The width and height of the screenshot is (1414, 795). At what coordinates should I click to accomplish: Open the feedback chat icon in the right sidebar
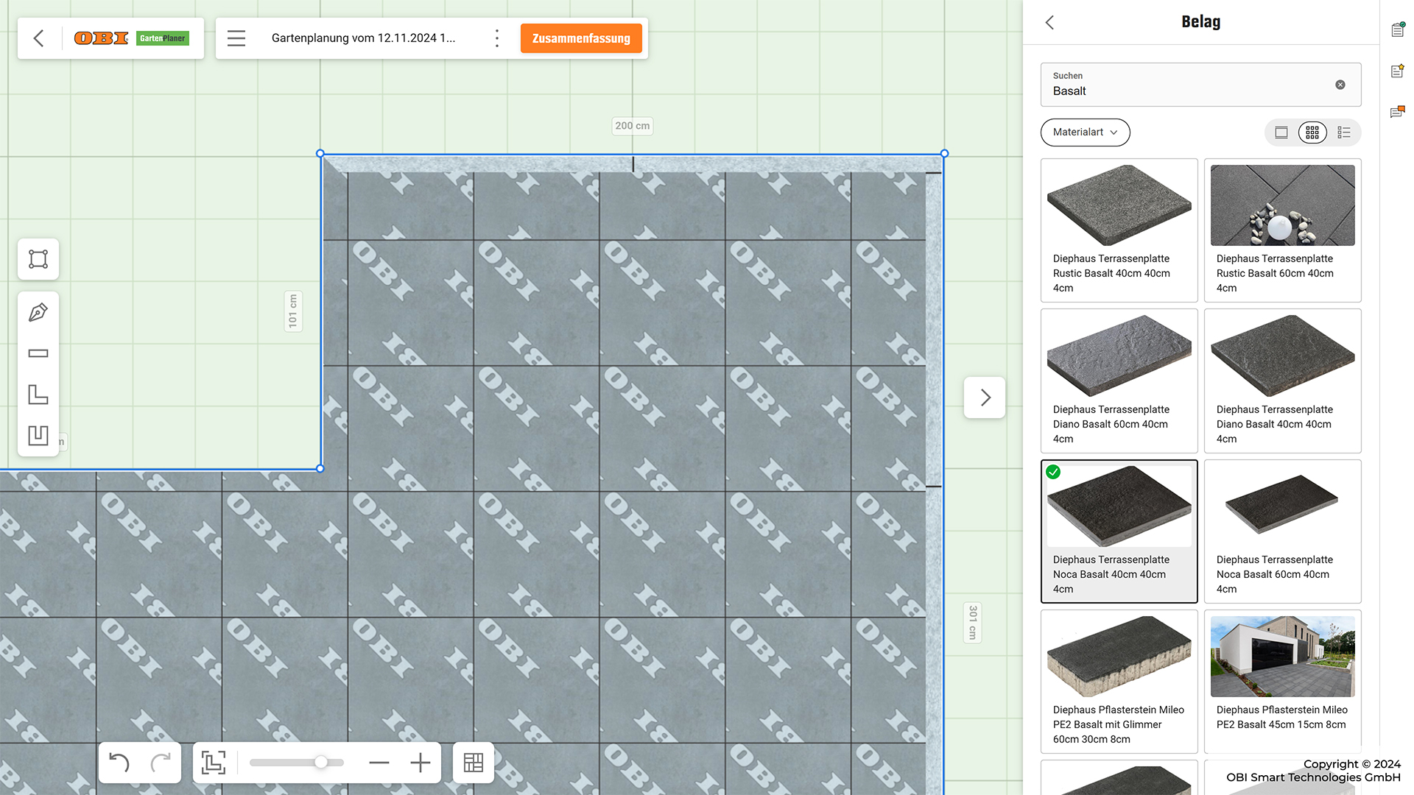[x=1398, y=112]
